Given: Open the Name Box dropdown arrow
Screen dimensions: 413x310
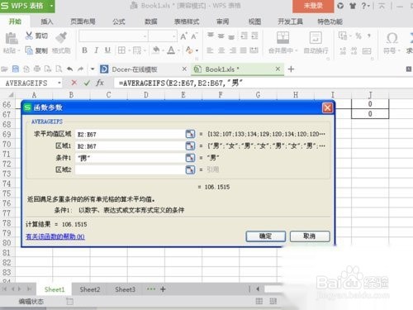Looking at the screenshot, I should 59,83.
